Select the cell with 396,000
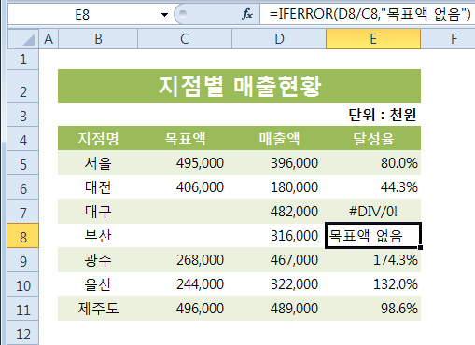 279,163
